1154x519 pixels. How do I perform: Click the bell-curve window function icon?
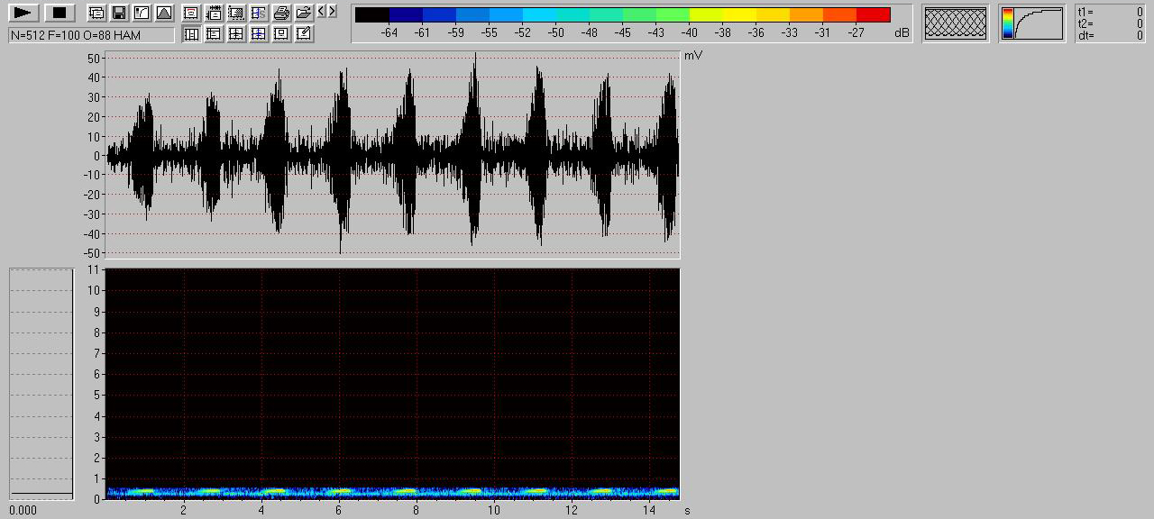[163, 13]
